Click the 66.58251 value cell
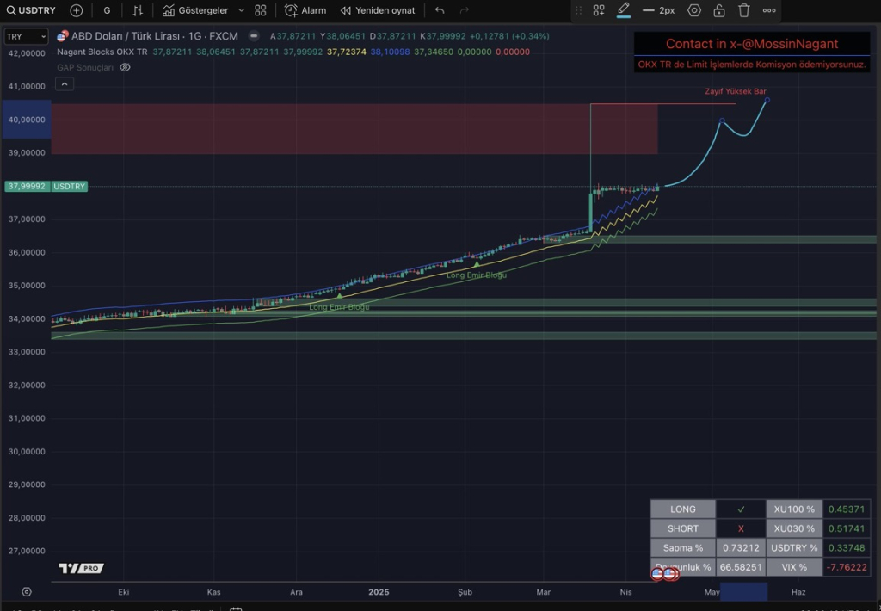Viewport: 881px width, 611px height. tap(741, 566)
